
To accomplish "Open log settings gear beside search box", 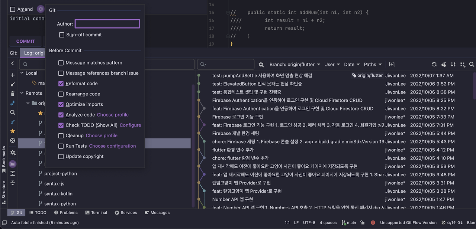I will [261, 64].
